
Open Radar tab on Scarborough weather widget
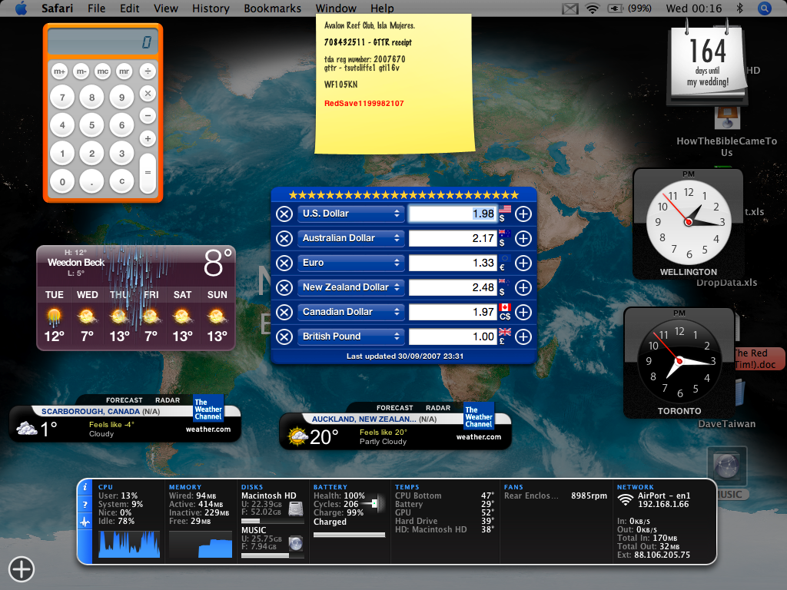click(x=168, y=400)
